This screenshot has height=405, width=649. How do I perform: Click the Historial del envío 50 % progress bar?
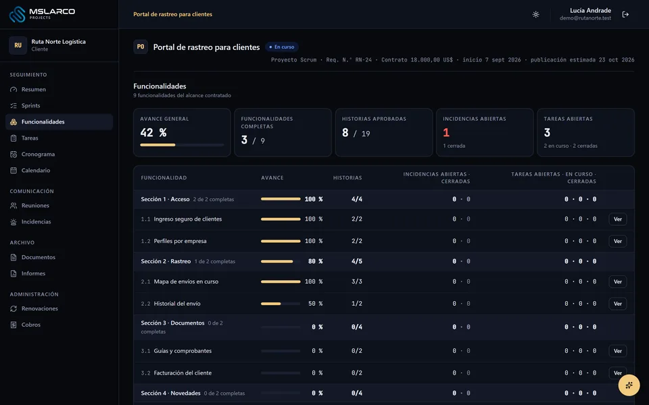click(281, 304)
